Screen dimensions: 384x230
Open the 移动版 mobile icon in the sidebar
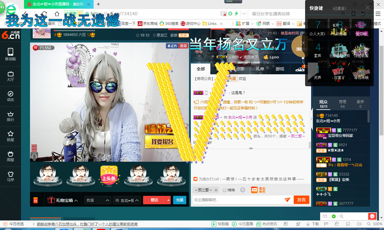tap(10, 54)
